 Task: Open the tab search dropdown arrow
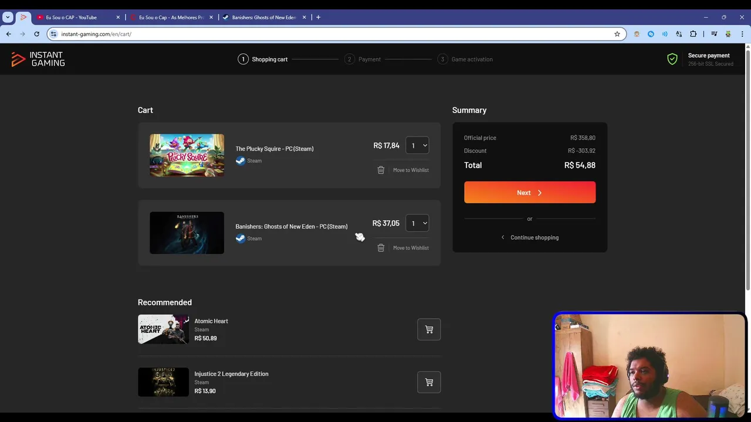(x=8, y=17)
